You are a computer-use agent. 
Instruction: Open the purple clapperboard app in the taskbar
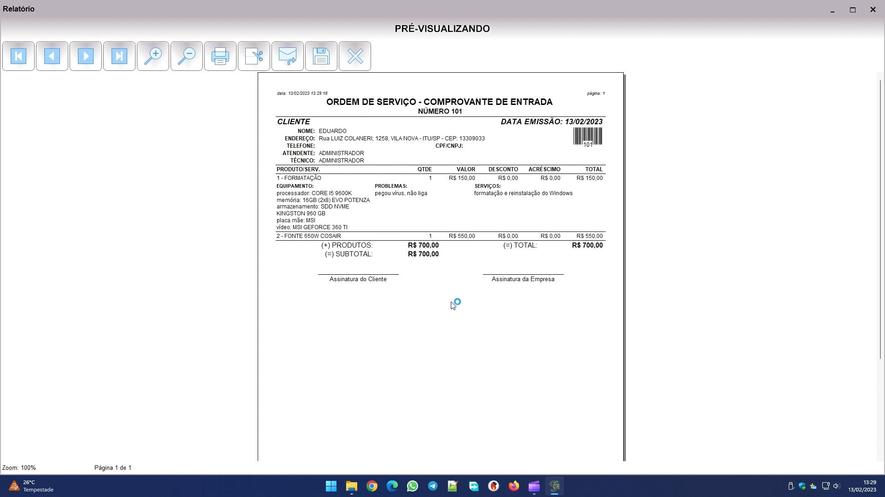point(534,486)
